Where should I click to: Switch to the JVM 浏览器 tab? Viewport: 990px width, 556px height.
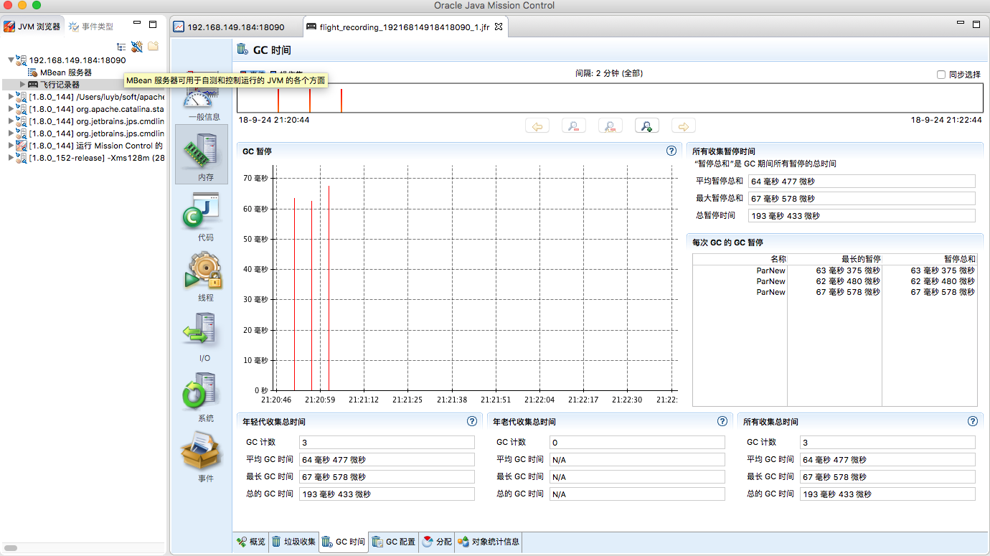(x=33, y=26)
